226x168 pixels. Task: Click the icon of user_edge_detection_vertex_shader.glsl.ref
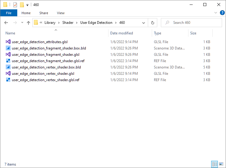8,80
